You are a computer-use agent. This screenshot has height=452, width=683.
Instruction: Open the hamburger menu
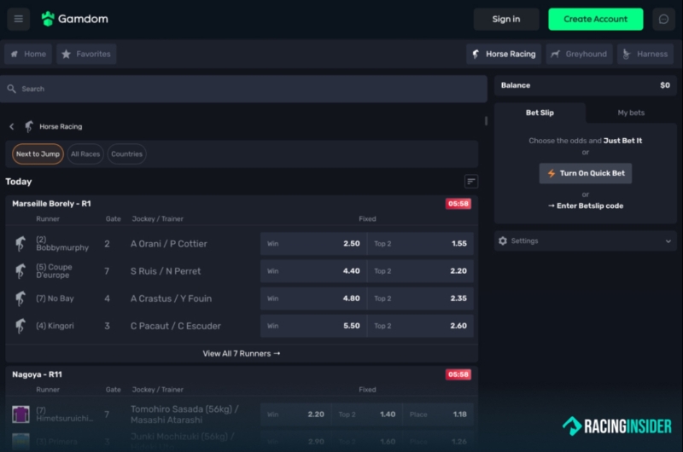(18, 19)
